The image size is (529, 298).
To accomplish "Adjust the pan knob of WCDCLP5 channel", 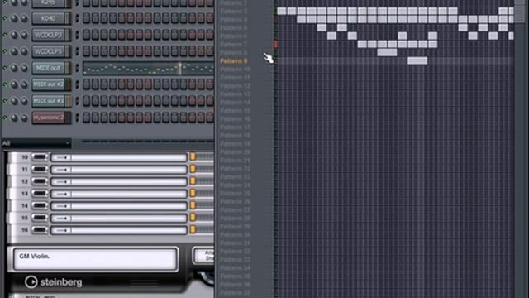I will (x=14, y=51).
